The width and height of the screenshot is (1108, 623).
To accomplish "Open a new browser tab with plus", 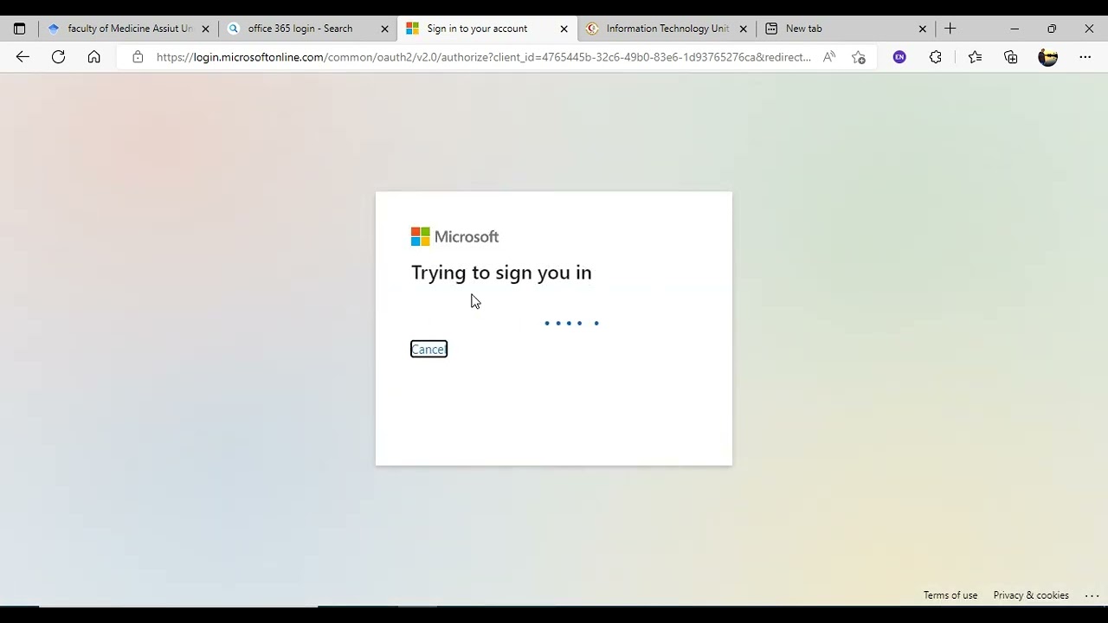I will point(950,29).
